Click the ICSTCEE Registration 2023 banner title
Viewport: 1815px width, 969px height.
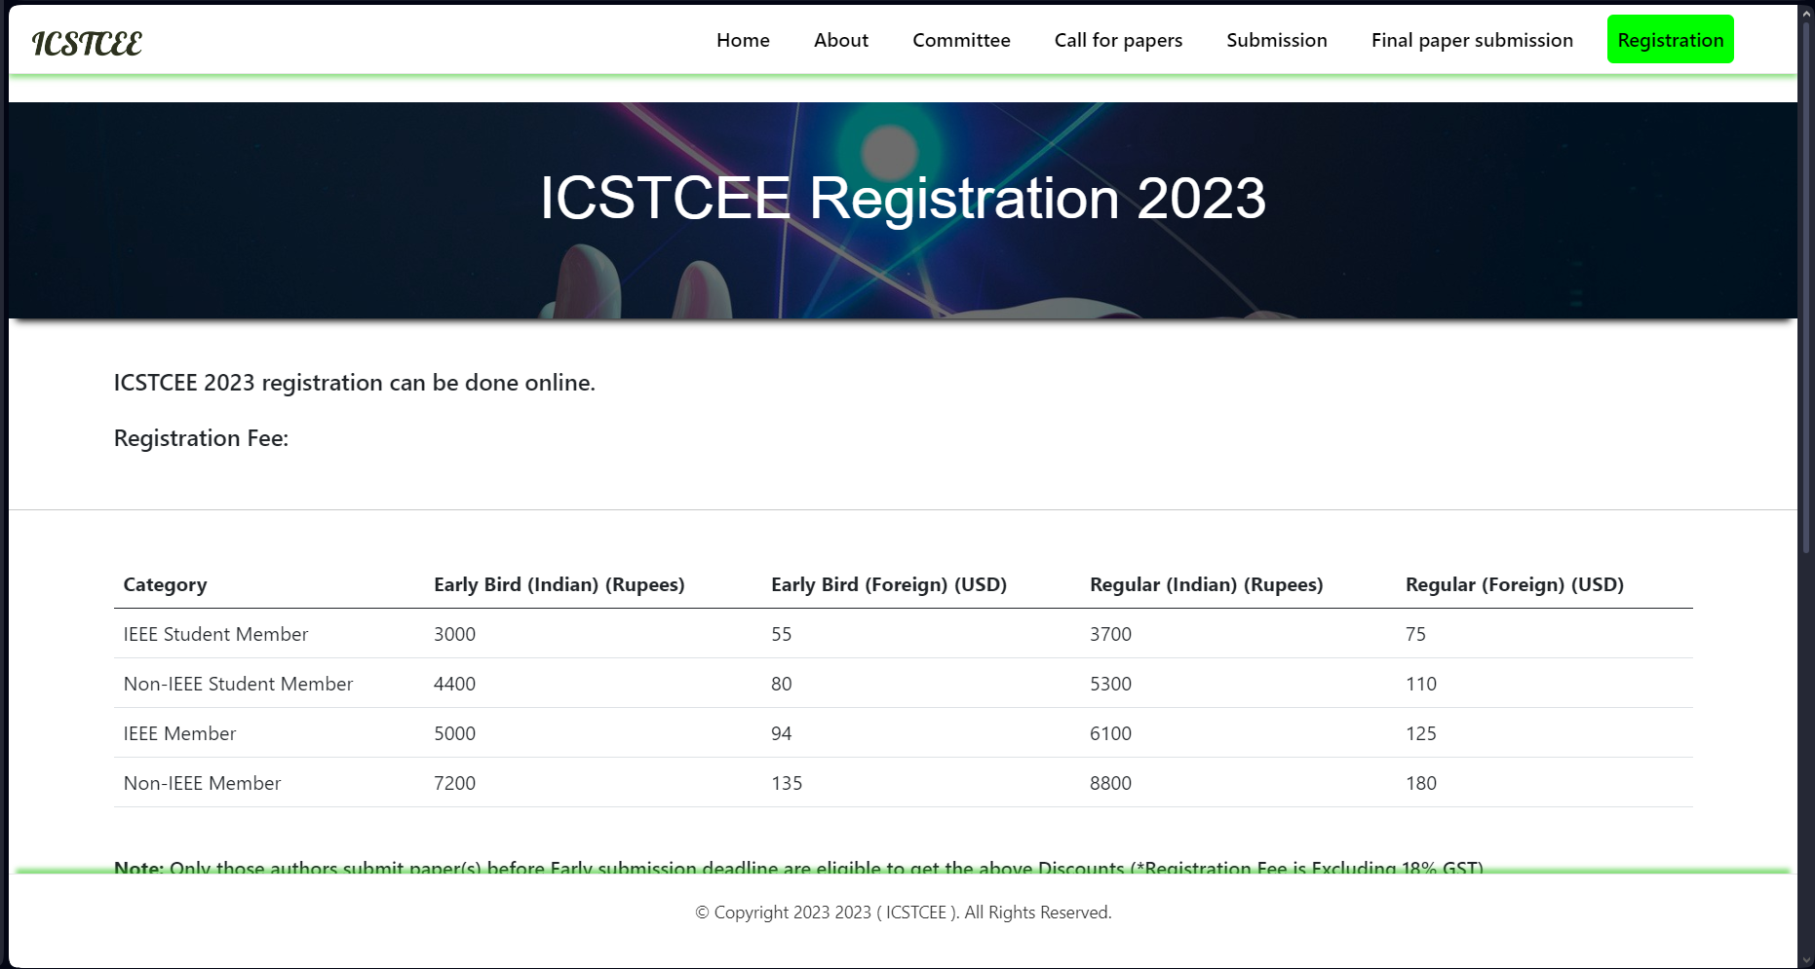[903, 198]
